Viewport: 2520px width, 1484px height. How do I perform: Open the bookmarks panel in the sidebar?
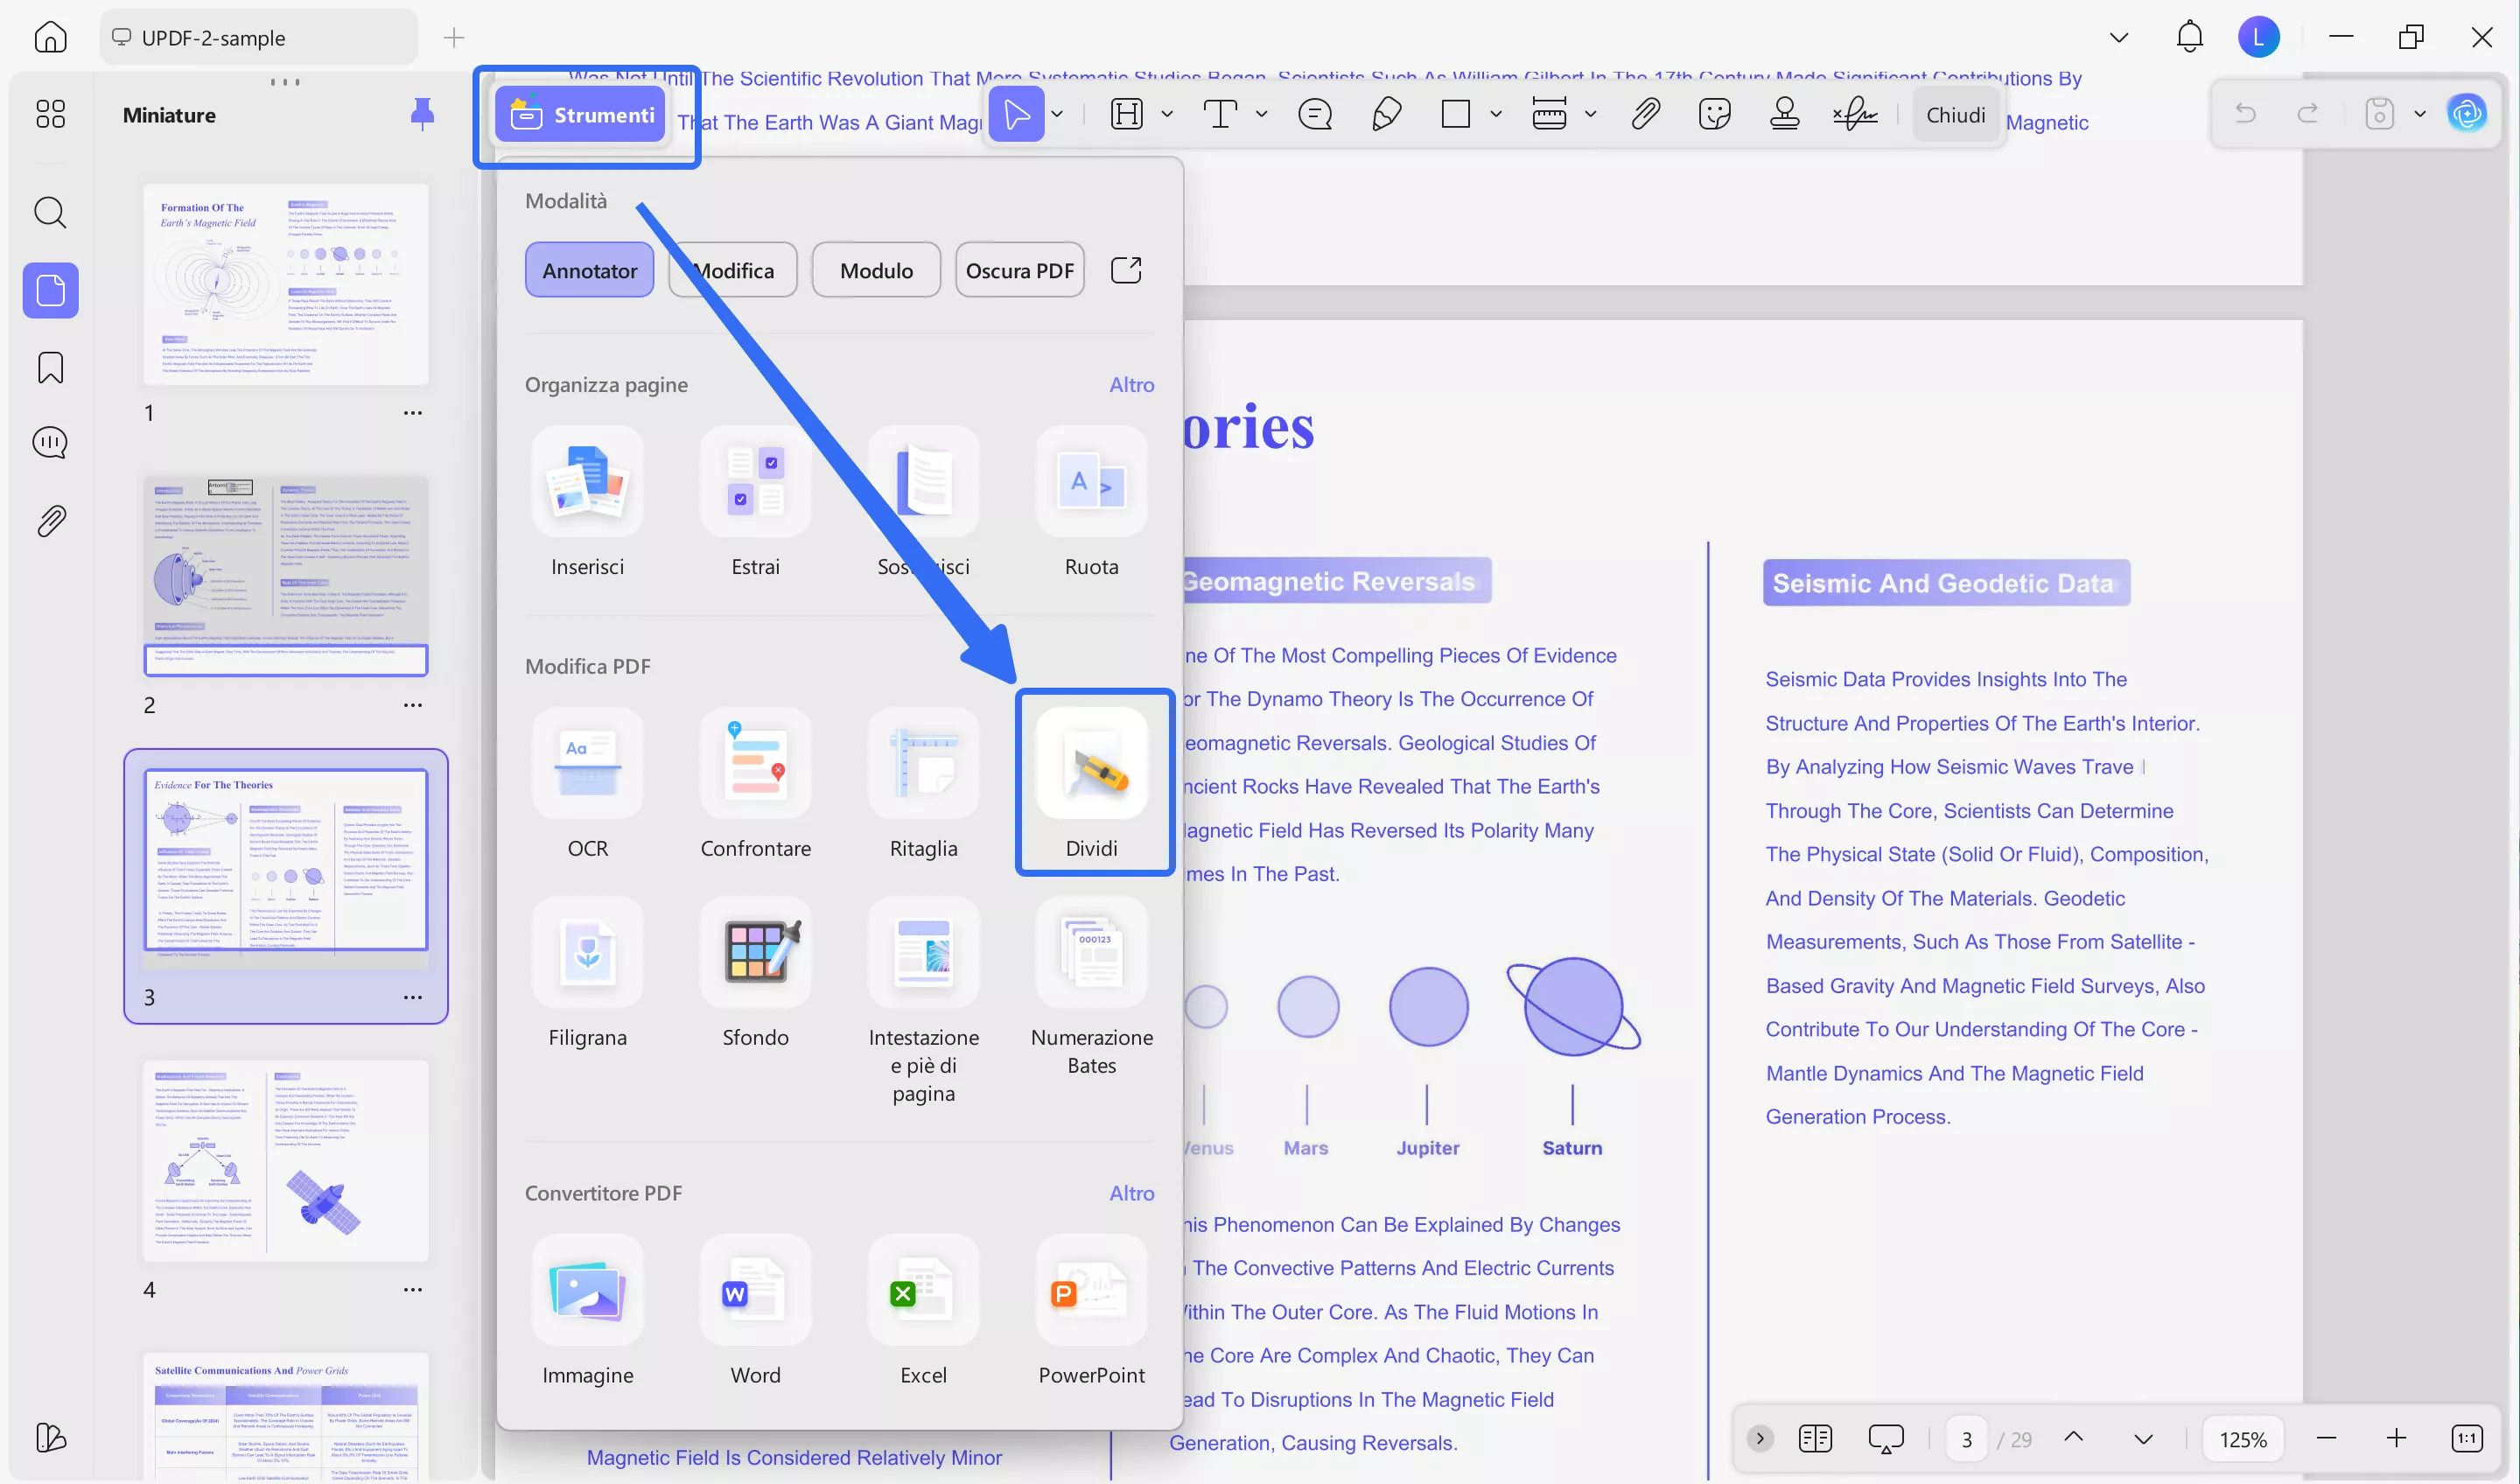pyautogui.click(x=50, y=367)
